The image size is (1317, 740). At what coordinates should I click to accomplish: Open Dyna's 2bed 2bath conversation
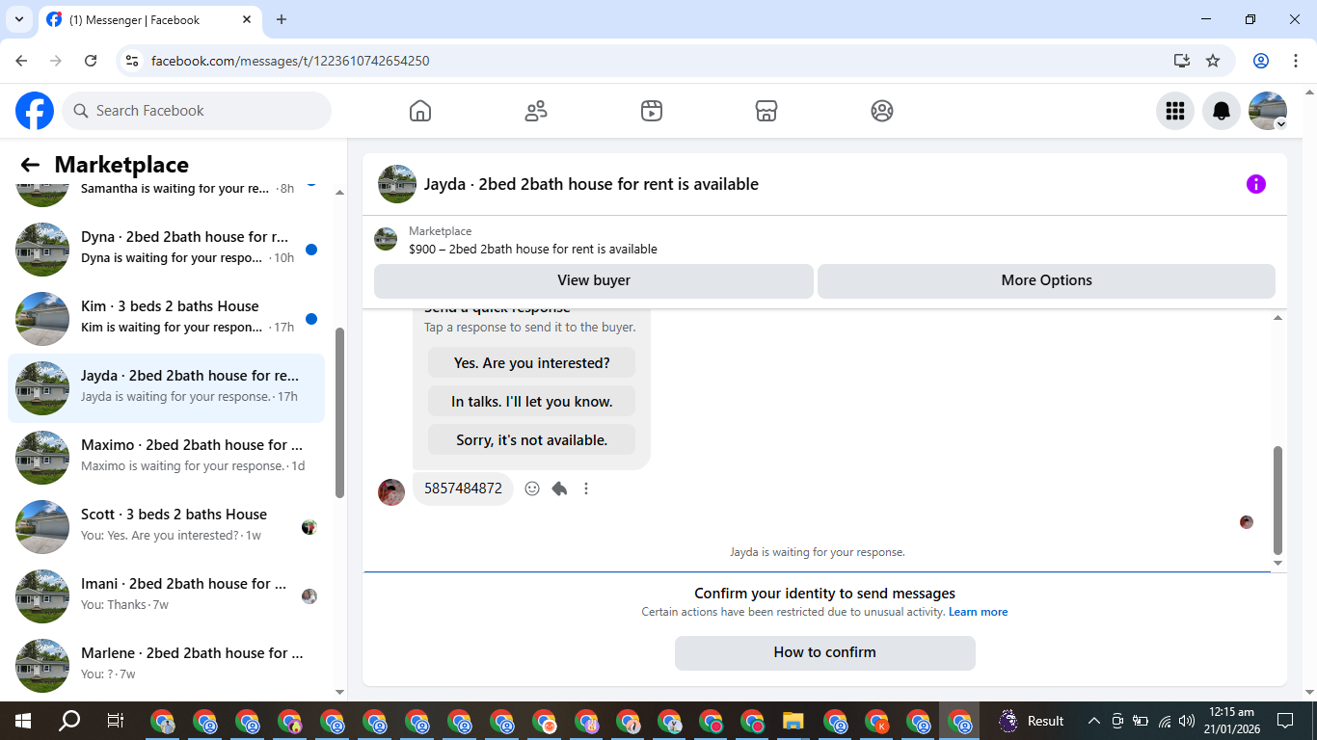coord(166,250)
